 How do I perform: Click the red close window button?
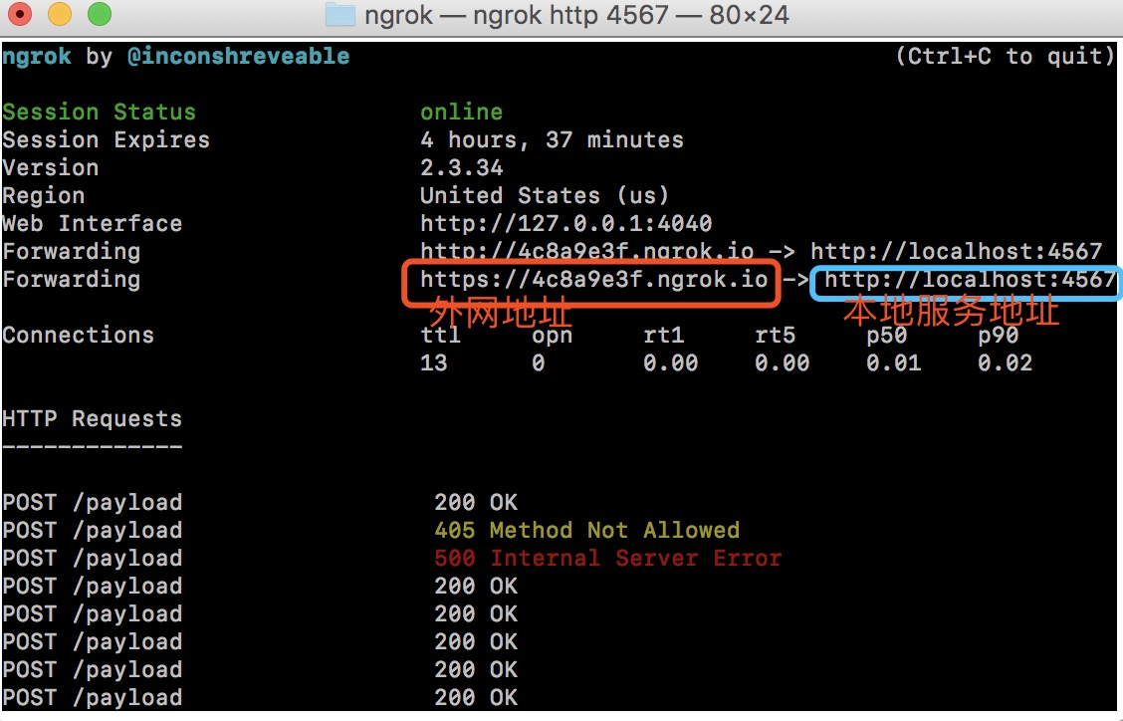(x=22, y=15)
